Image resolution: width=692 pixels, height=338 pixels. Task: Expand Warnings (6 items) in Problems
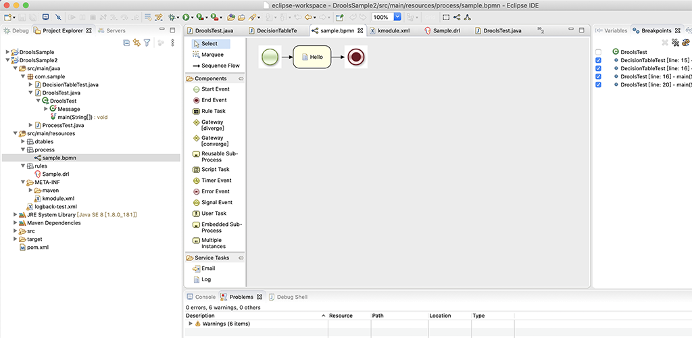click(x=191, y=324)
